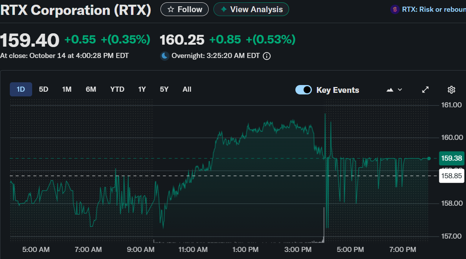Switch chart to 6M range

(91, 89)
